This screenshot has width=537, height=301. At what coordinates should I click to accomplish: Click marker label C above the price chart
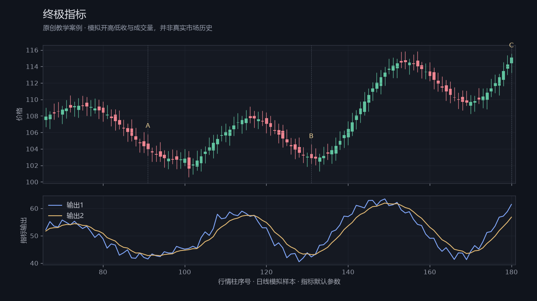point(512,45)
